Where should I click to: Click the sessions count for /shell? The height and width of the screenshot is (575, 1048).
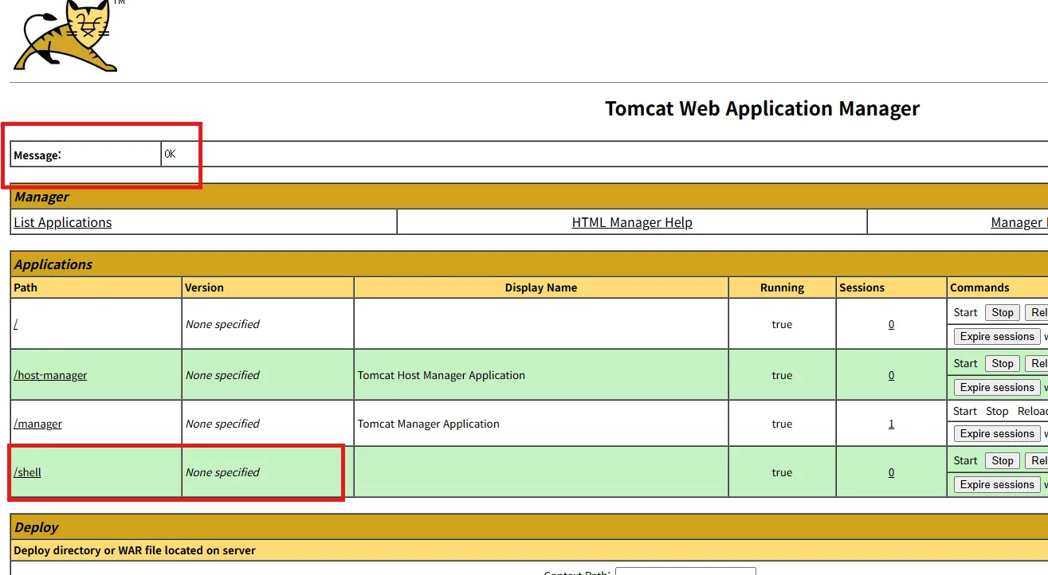click(x=891, y=472)
